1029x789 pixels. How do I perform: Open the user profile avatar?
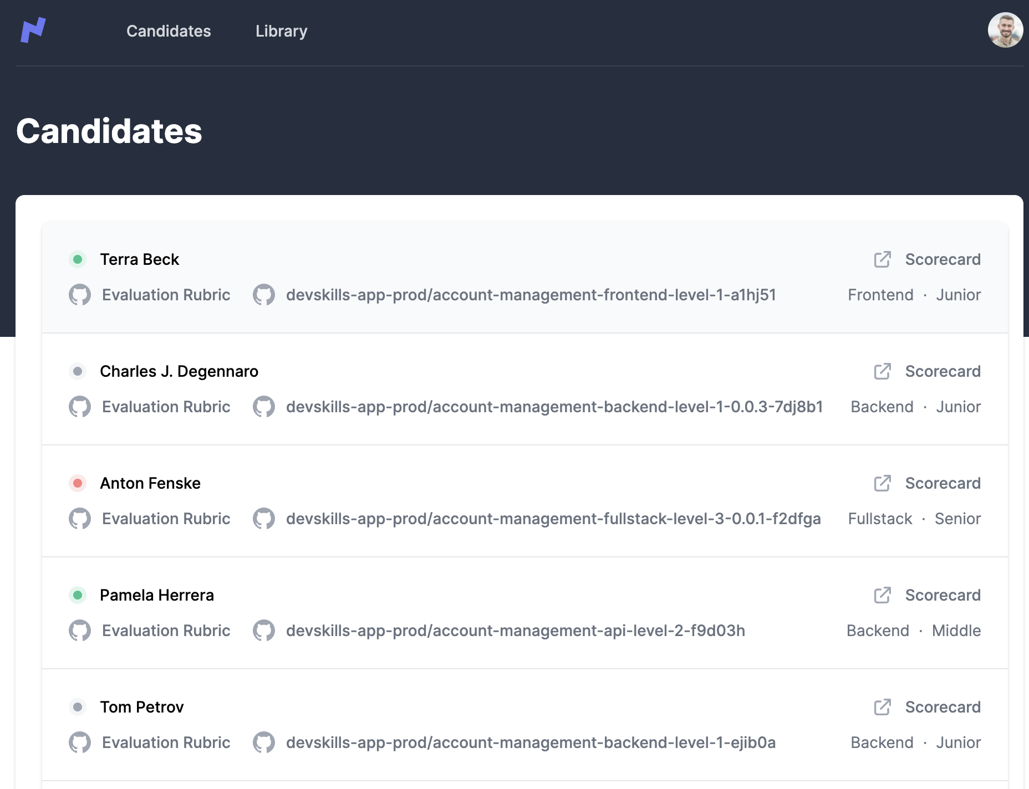(x=1005, y=30)
